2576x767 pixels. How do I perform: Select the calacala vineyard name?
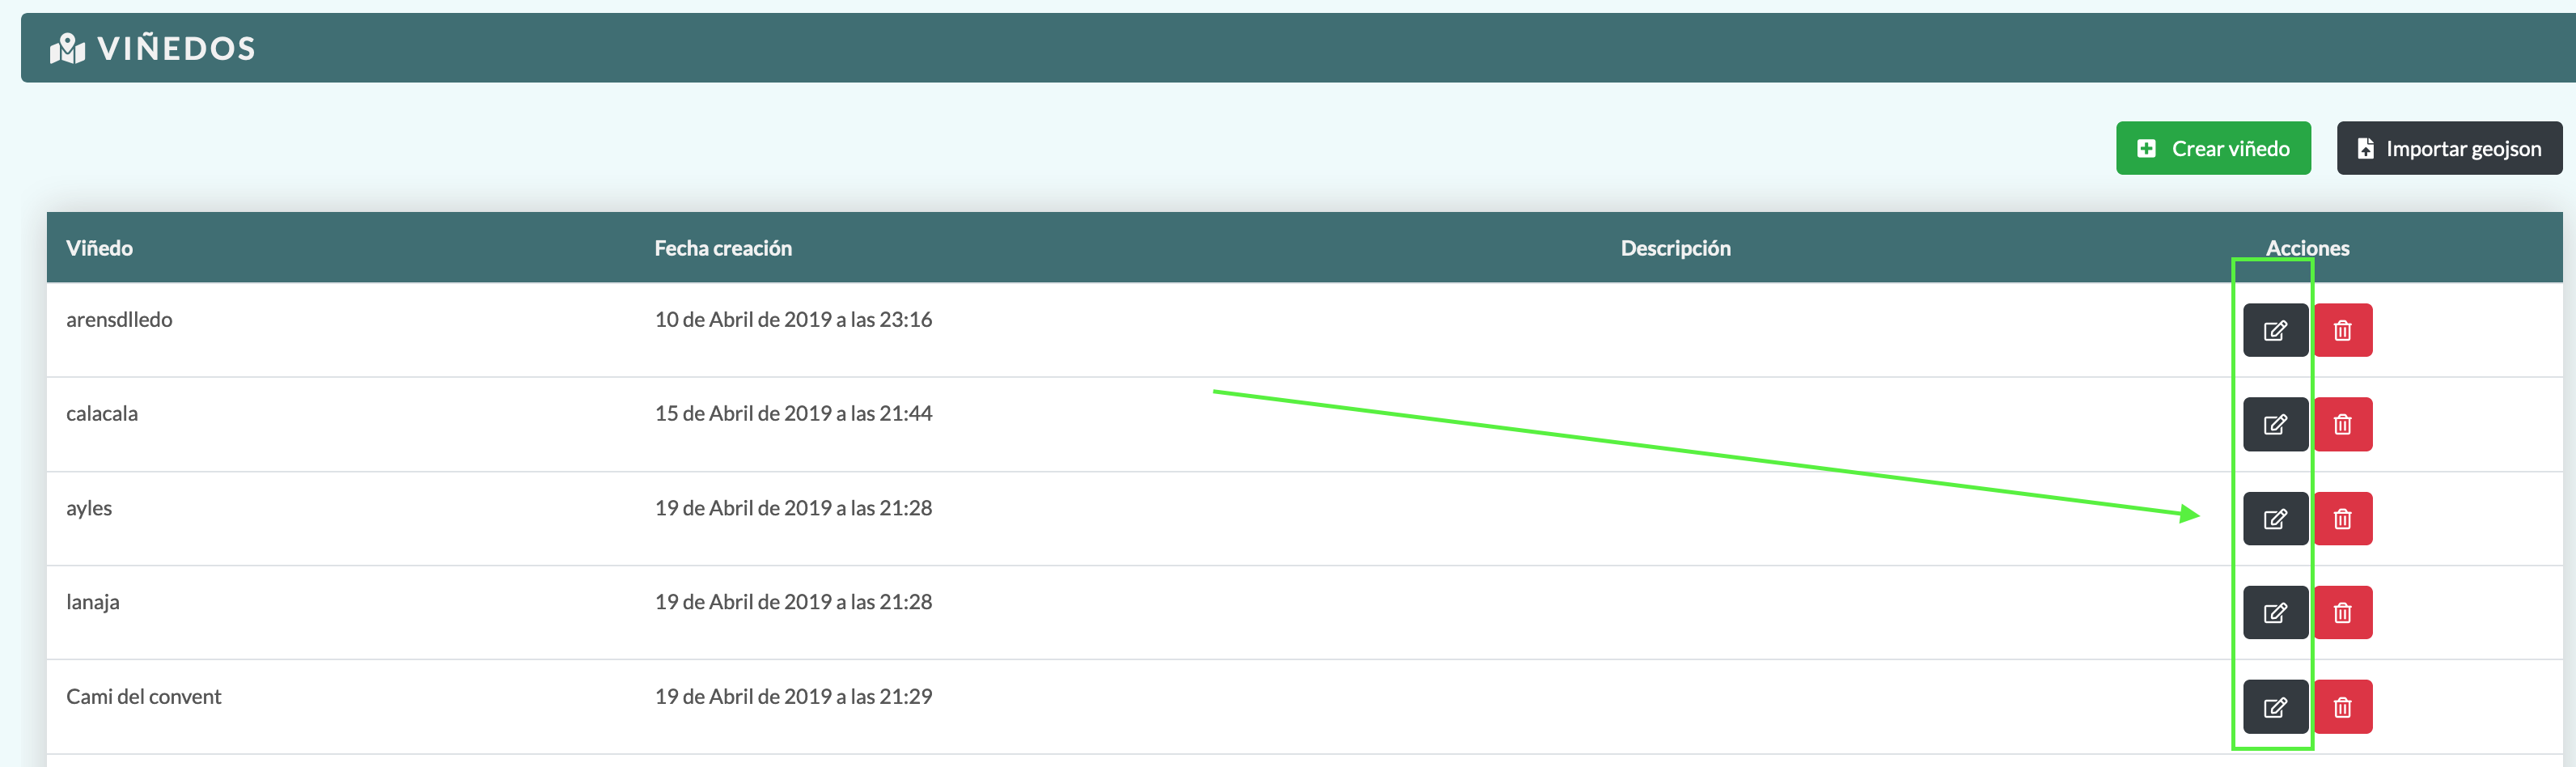pos(102,413)
